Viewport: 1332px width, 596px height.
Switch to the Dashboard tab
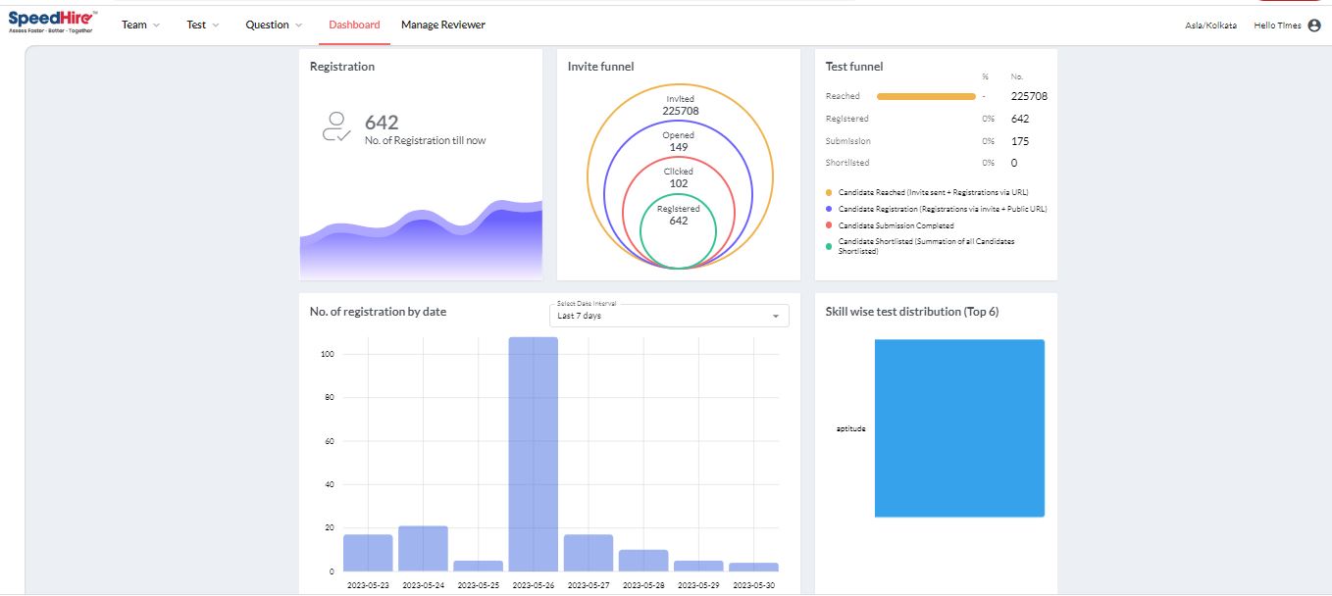point(354,25)
